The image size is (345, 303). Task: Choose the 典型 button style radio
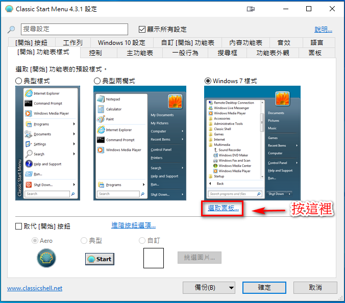coord(84,241)
